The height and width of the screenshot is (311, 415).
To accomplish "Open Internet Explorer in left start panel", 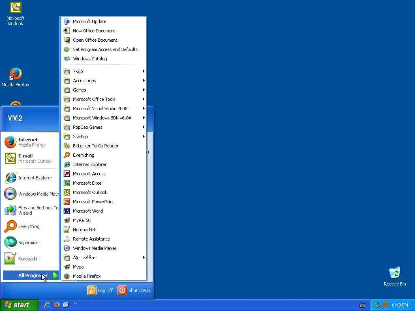I will pyautogui.click(x=30, y=178).
